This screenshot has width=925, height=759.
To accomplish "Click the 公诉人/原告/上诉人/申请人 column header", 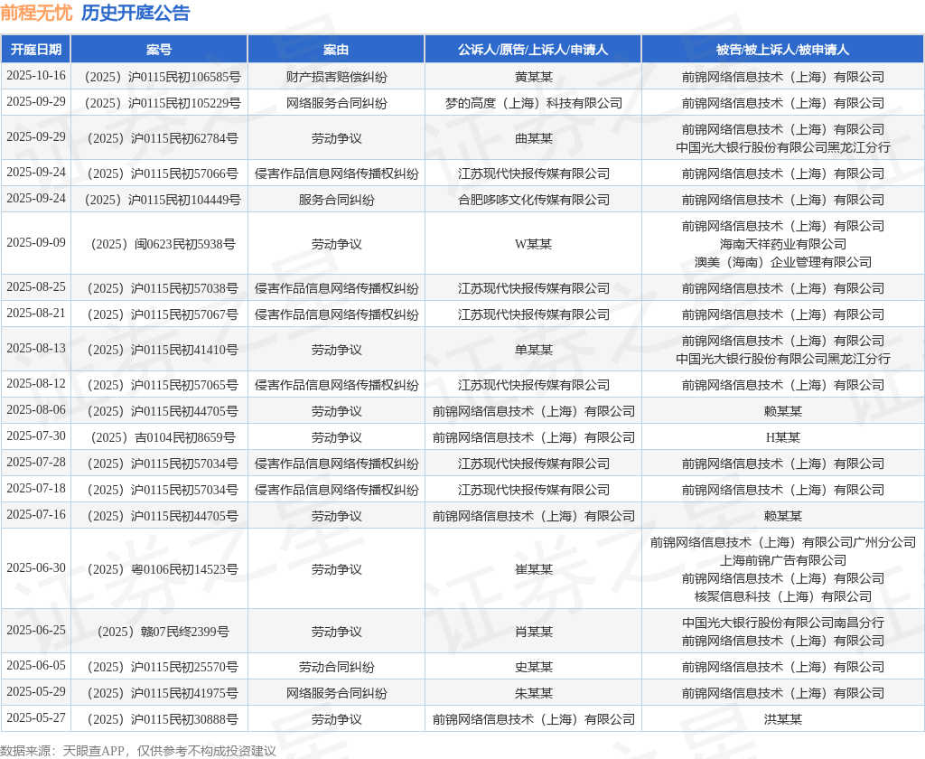I will pyautogui.click(x=533, y=50).
